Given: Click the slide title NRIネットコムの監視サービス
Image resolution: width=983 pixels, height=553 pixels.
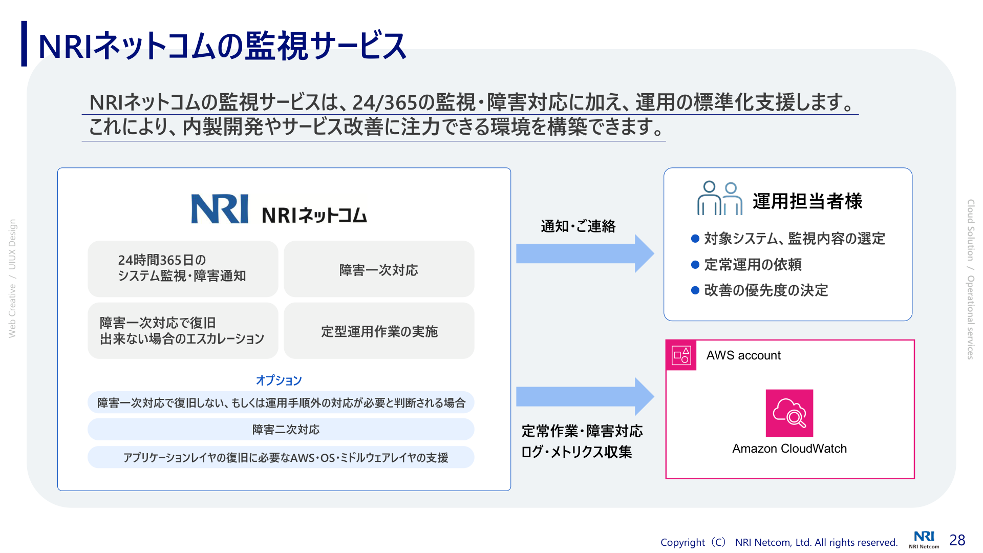Looking at the screenshot, I should point(222,46).
